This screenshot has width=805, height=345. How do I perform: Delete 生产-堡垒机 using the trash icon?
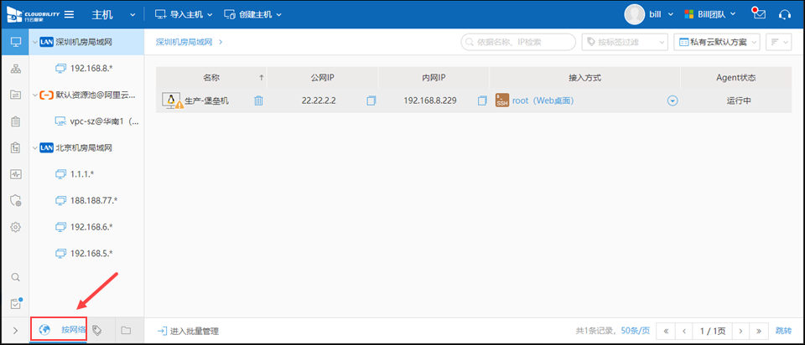tap(259, 100)
